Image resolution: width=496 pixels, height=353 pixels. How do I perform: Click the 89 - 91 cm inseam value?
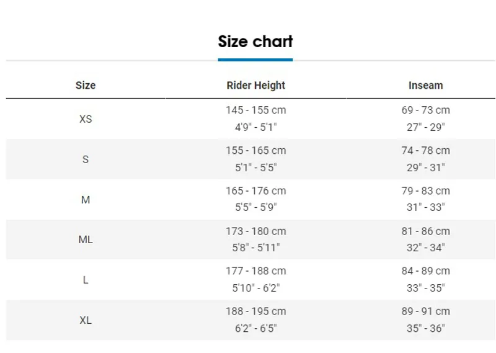[425, 311]
